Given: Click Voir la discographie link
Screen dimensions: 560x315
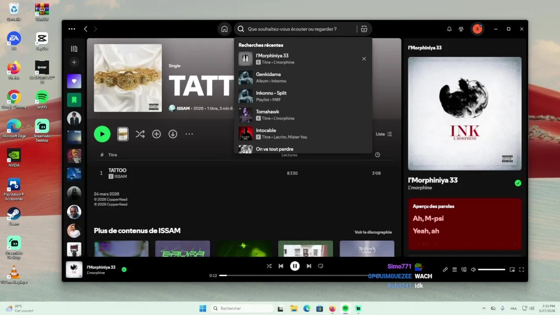Looking at the screenshot, I should (373, 232).
